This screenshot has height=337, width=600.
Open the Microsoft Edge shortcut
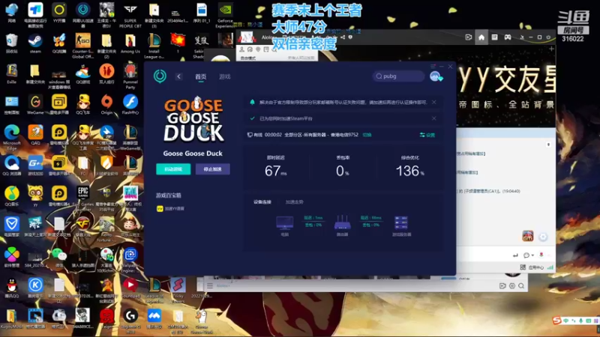11,138
